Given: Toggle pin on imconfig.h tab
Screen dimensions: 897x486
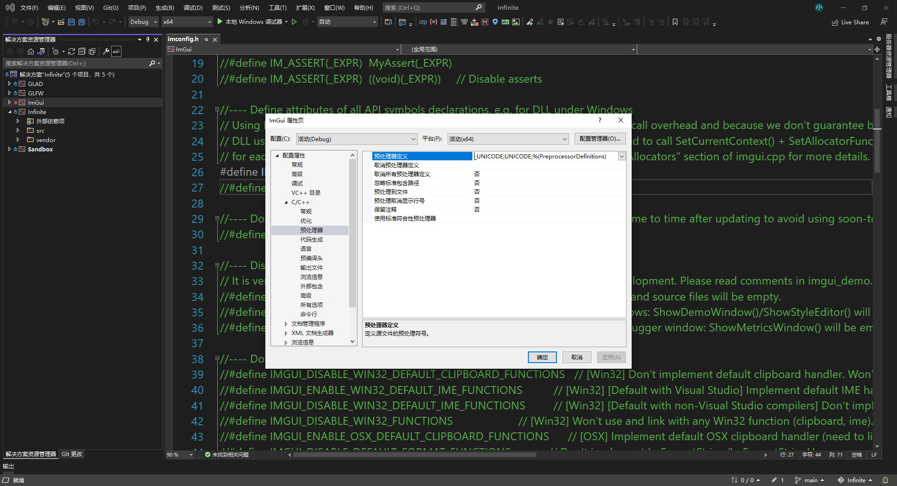Looking at the screenshot, I should 206,40.
